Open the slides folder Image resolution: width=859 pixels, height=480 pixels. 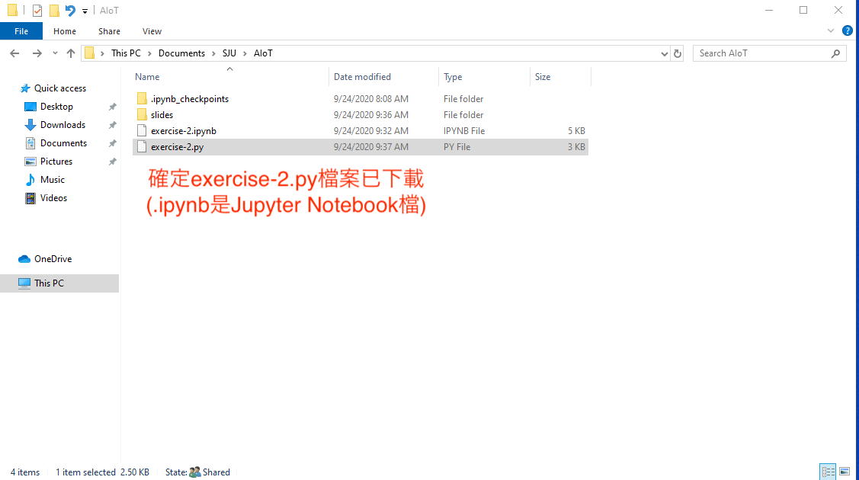pyautogui.click(x=162, y=115)
